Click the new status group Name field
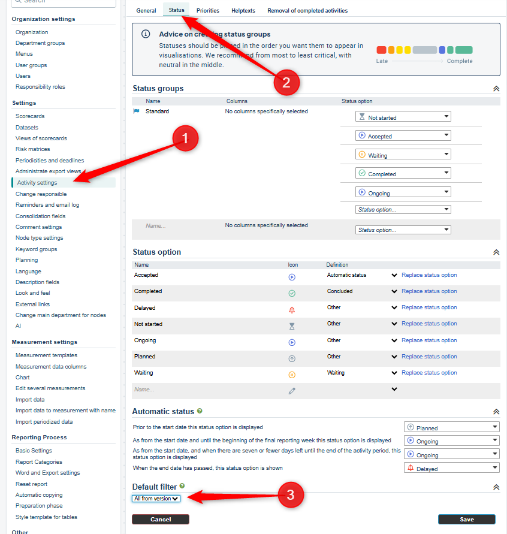507x534 pixels. coord(180,226)
